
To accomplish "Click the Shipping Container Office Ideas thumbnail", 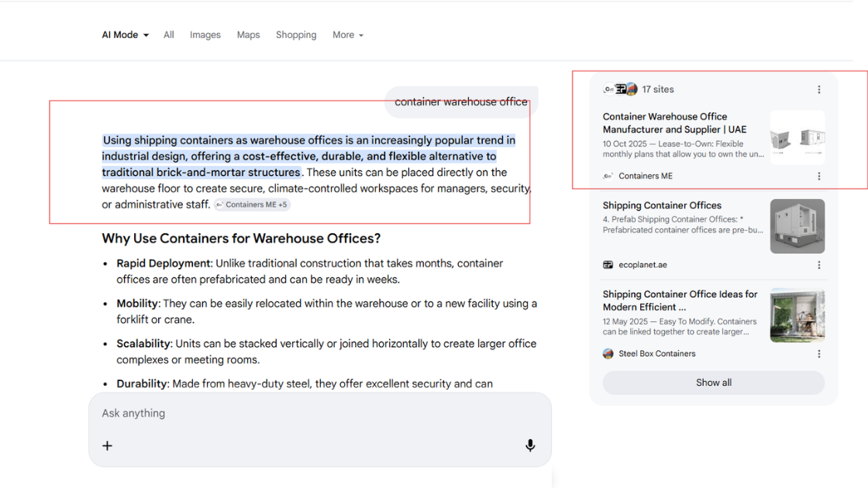I will [797, 315].
